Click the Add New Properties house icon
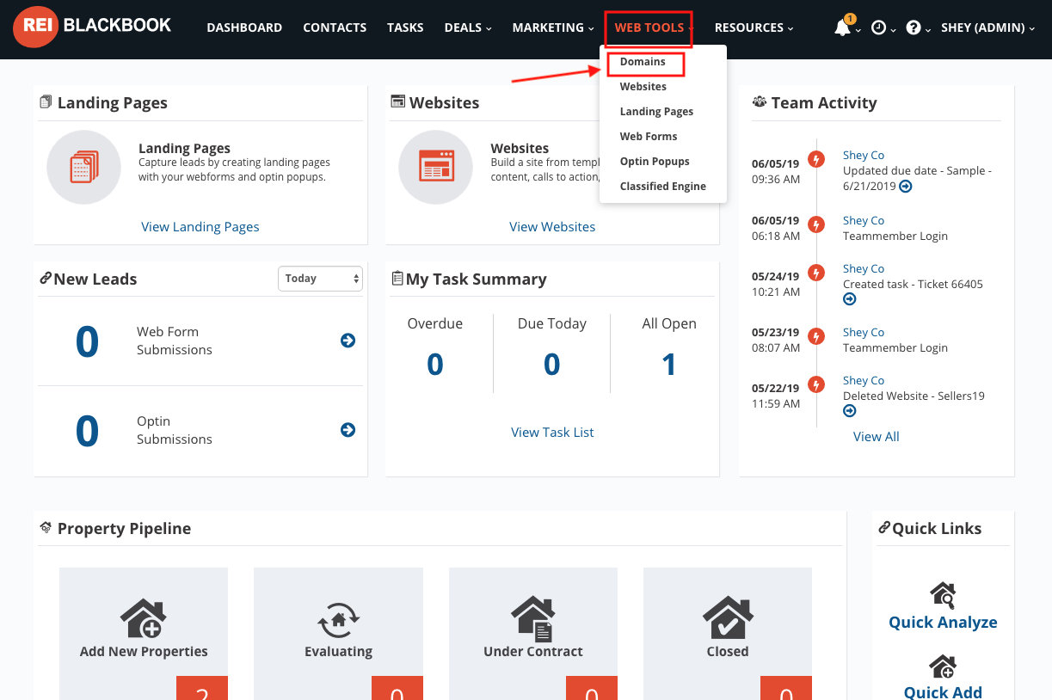This screenshot has width=1052, height=700. point(144,617)
